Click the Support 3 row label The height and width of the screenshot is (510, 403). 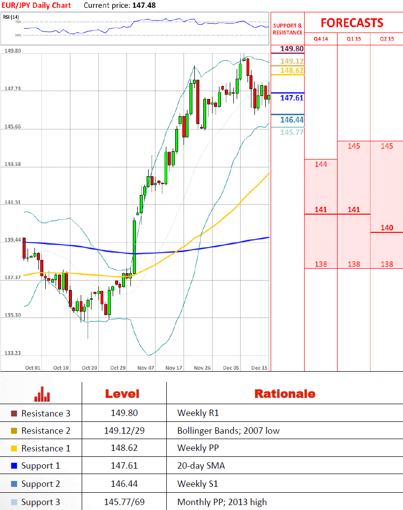tap(41, 502)
